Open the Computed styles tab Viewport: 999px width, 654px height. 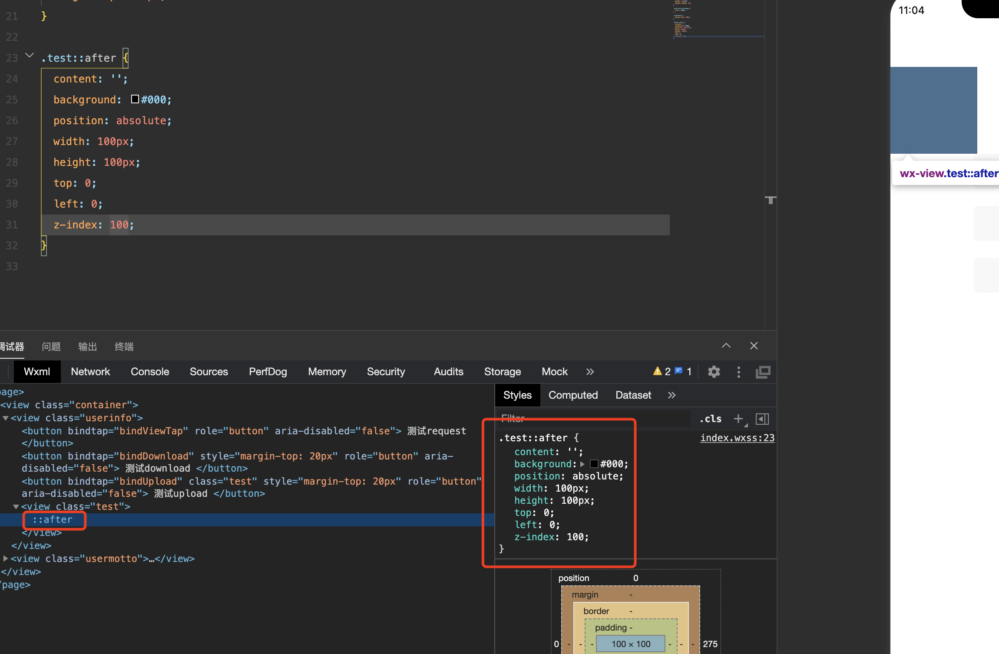tap(573, 395)
